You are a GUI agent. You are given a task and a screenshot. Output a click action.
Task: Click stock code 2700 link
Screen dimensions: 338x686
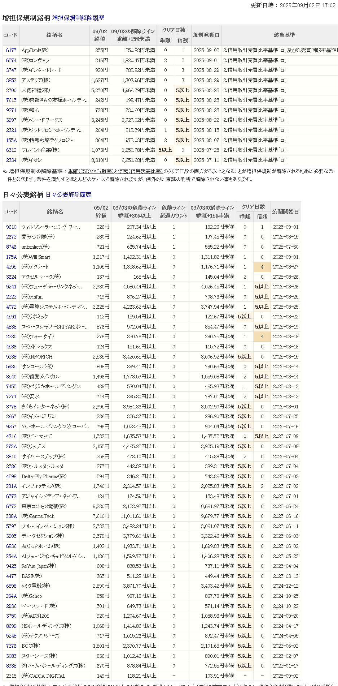(11, 90)
